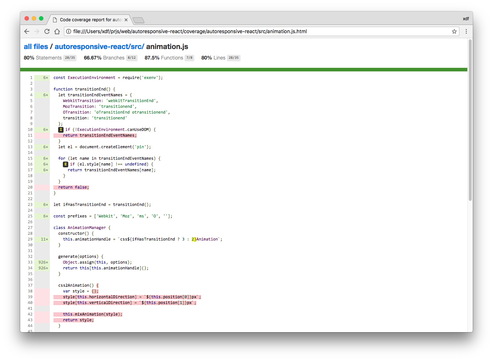The width and height of the screenshot is (493, 361).
Task: Click the xdf profile name button
Action: point(466,19)
